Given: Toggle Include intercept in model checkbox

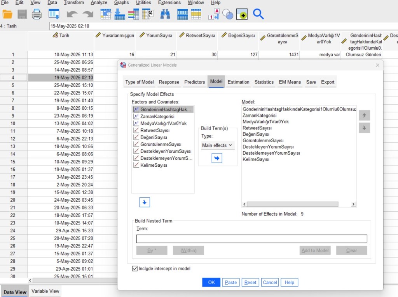Looking at the screenshot, I should point(135,268).
